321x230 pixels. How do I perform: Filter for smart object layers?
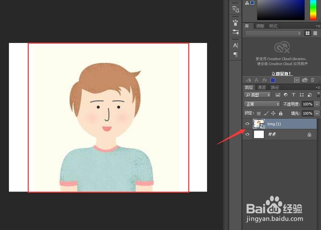coord(309,95)
